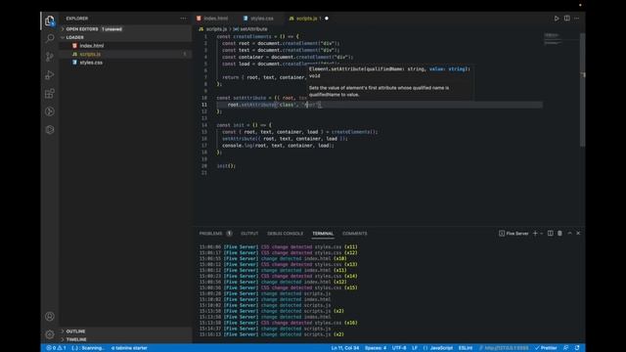
Task: Click the editor vertical scrollbar
Action: pyautogui.click(x=583, y=90)
